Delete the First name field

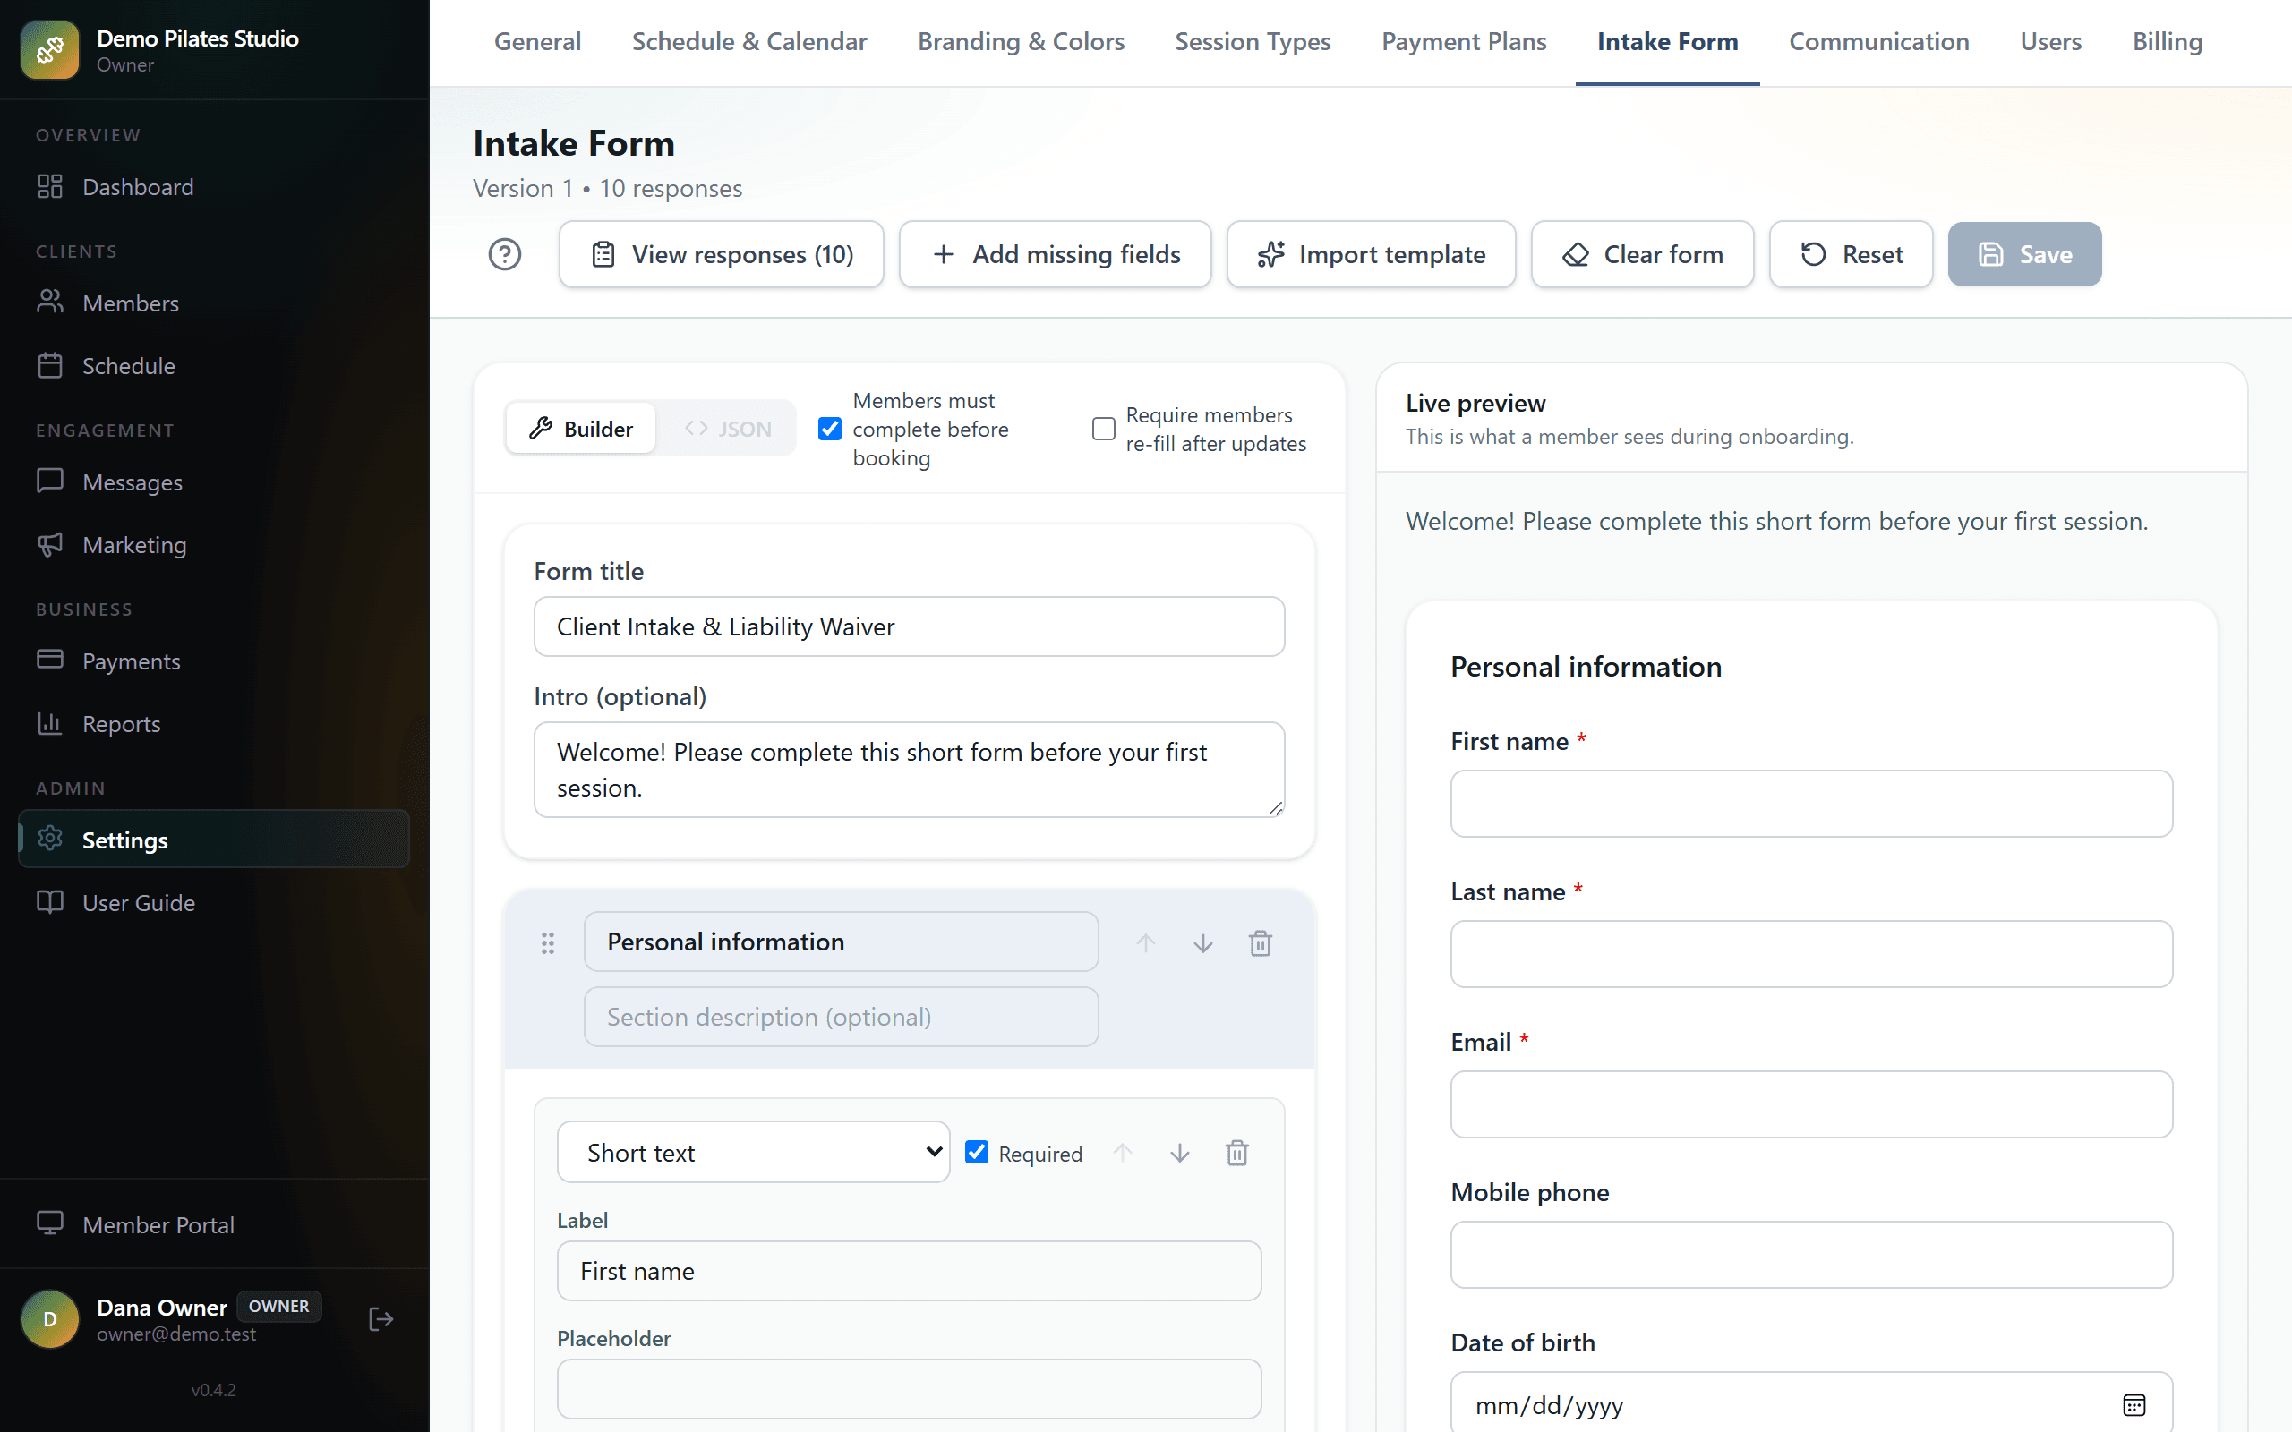[1238, 1153]
